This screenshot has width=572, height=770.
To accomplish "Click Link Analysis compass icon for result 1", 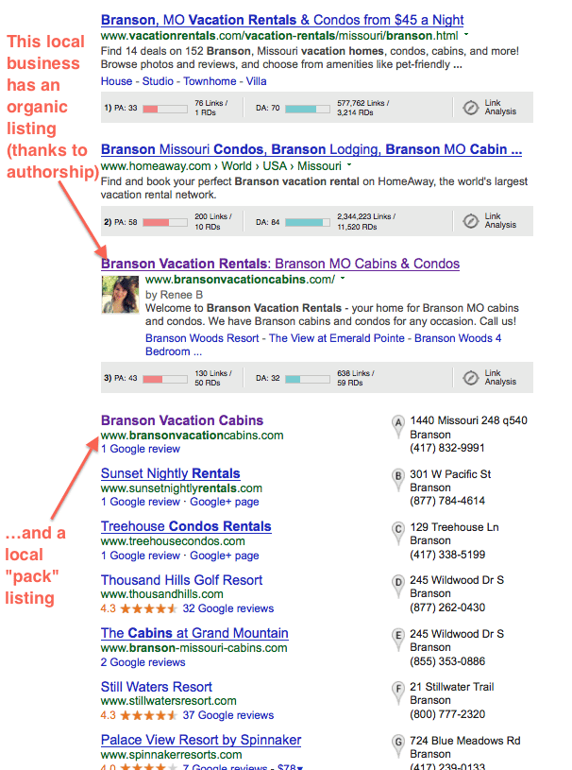I will click(x=470, y=108).
